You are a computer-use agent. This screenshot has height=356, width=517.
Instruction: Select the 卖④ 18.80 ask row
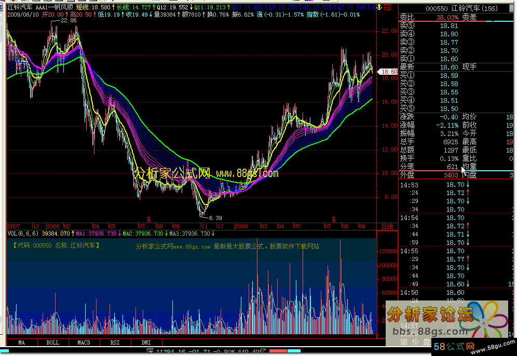click(x=456, y=34)
